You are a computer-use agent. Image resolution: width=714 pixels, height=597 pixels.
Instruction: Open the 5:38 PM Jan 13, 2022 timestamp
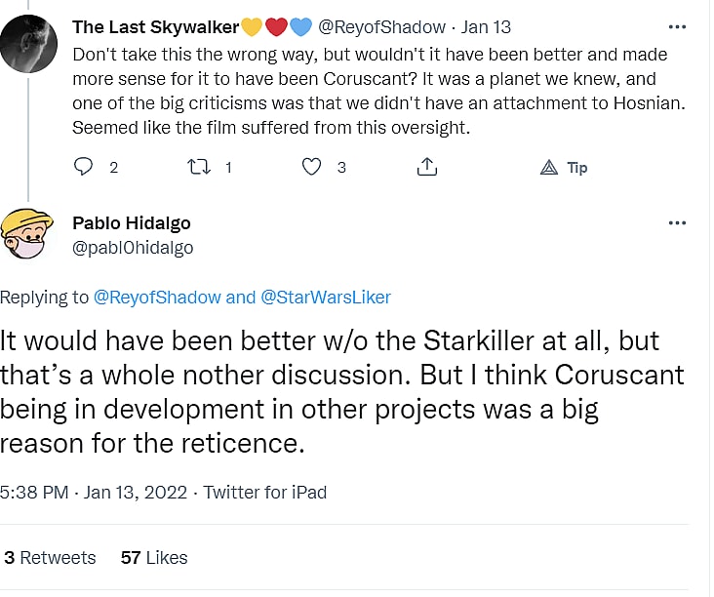[x=98, y=493]
